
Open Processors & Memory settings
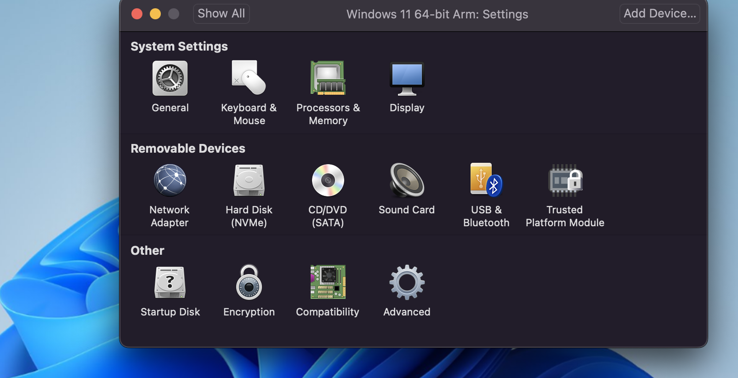pyautogui.click(x=328, y=79)
